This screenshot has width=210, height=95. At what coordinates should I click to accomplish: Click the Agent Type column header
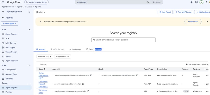(149, 69)
